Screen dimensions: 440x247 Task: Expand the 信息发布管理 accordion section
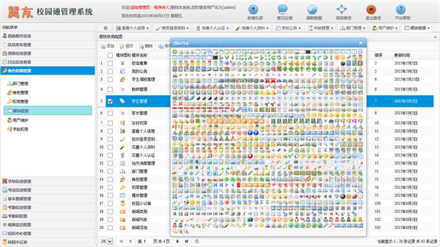click(x=48, y=44)
